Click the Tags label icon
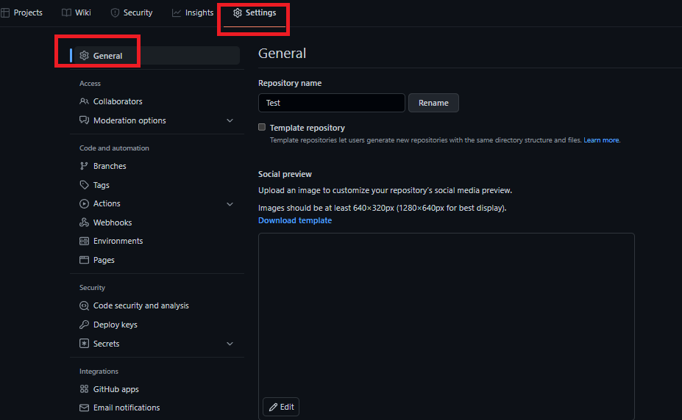Image resolution: width=682 pixels, height=420 pixels. [84, 185]
